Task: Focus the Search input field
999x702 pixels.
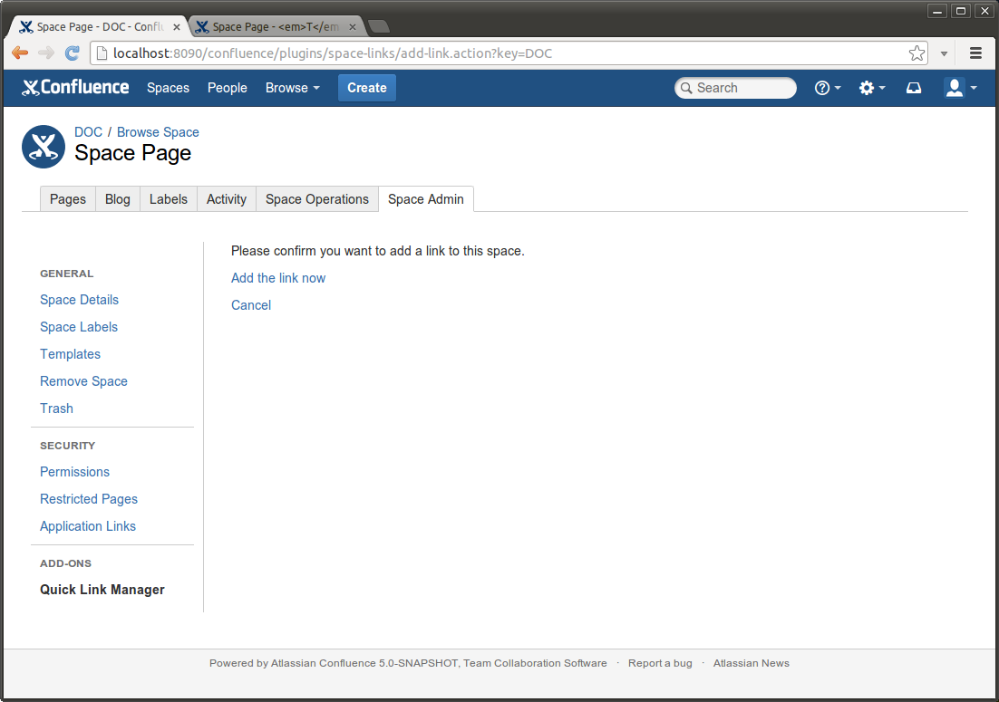Action: [739, 88]
